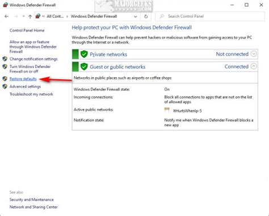The width and height of the screenshot is (269, 216).
Task: Click the forward navigation arrow
Action: click(16, 16)
